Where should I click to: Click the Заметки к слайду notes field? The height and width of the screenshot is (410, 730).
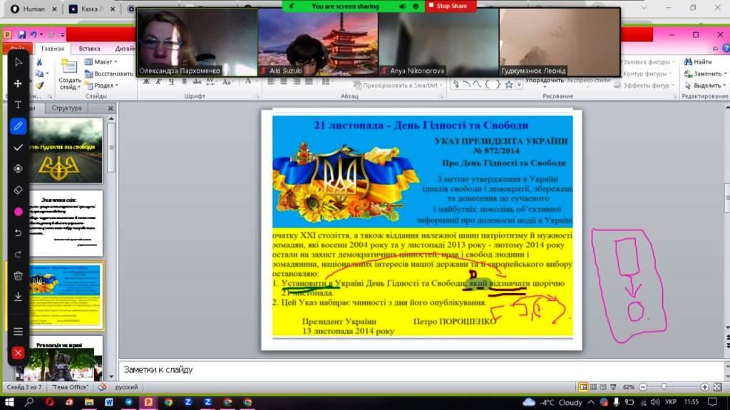[421, 370]
